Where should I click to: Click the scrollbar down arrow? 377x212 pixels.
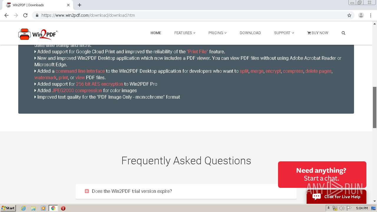(x=375, y=201)
